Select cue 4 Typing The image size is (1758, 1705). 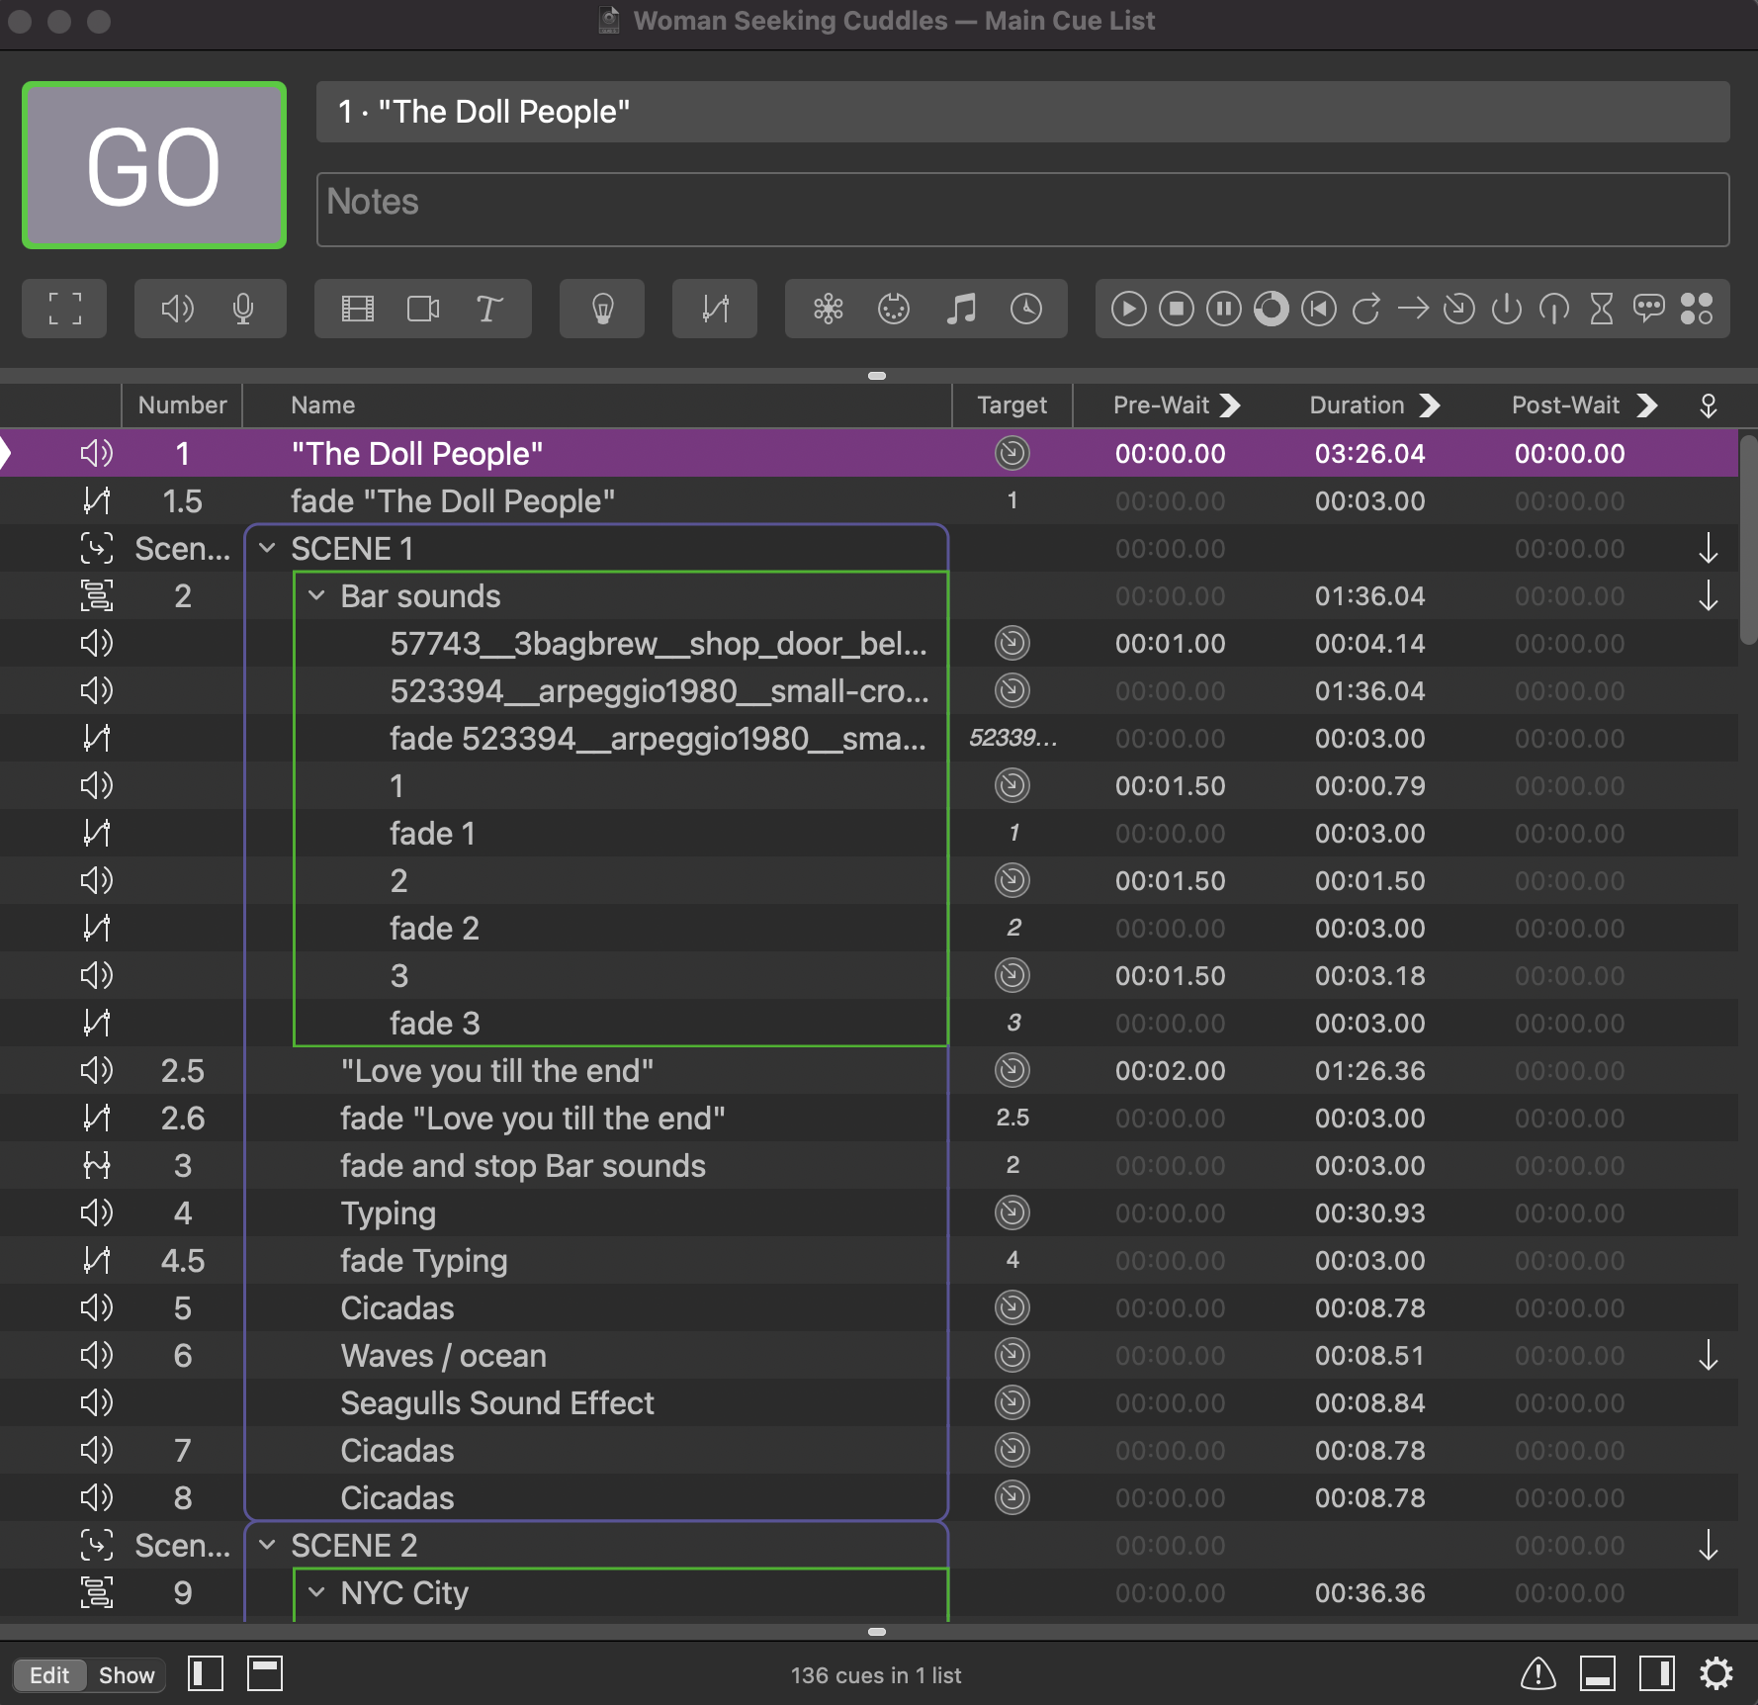pos(869,1213)
